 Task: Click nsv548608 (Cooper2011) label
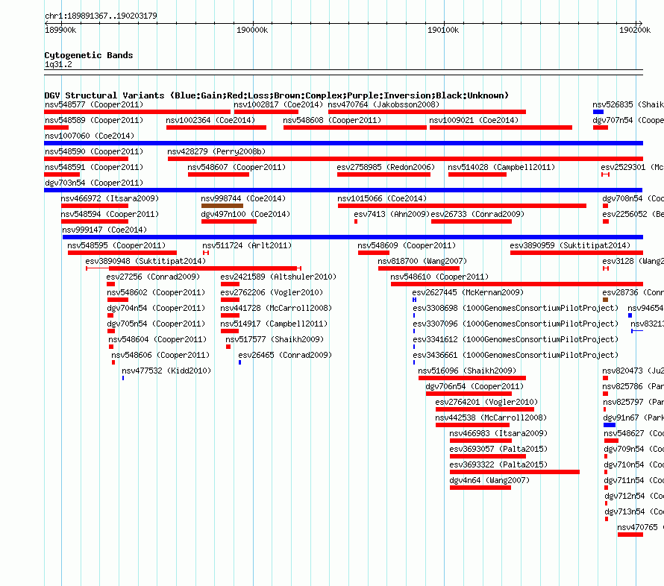pyautogui.click(x=332, y=120)
